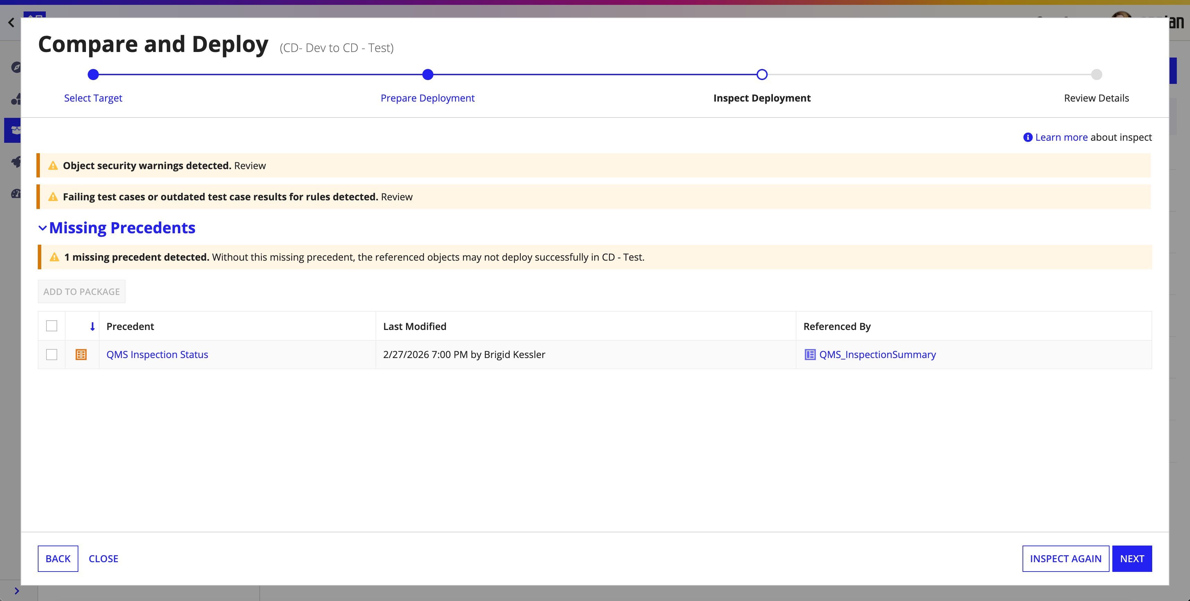Click the Back button
The image size is (1190, 601).
pos(58,558)
